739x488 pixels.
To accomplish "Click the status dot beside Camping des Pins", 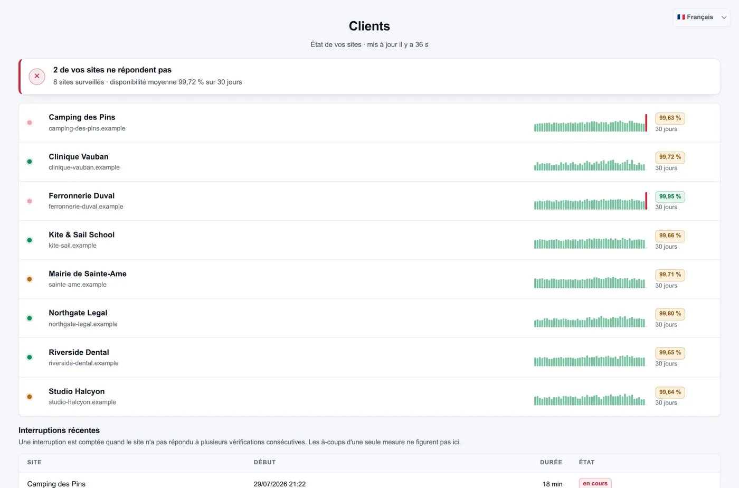I will tap(30, 123).
